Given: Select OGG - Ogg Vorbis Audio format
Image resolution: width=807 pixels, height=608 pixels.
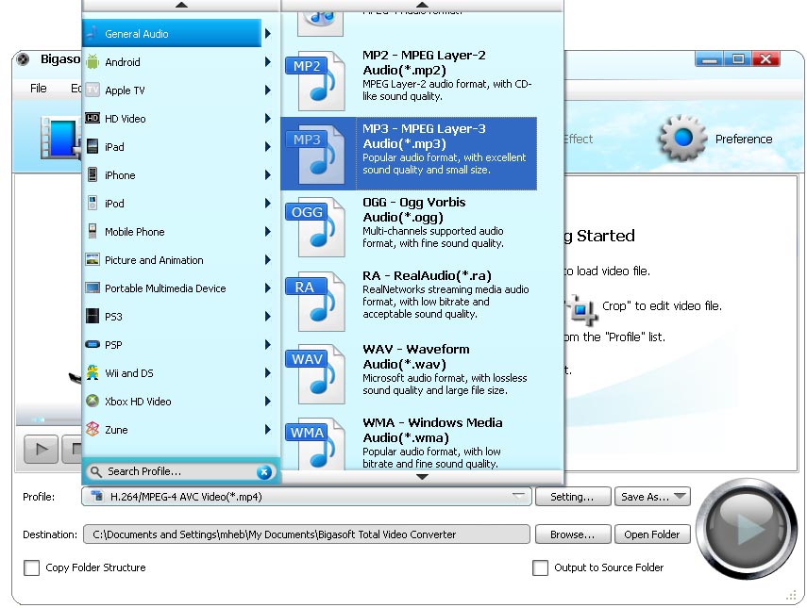Looking at the screenshot, I should [x=409, y=227].
